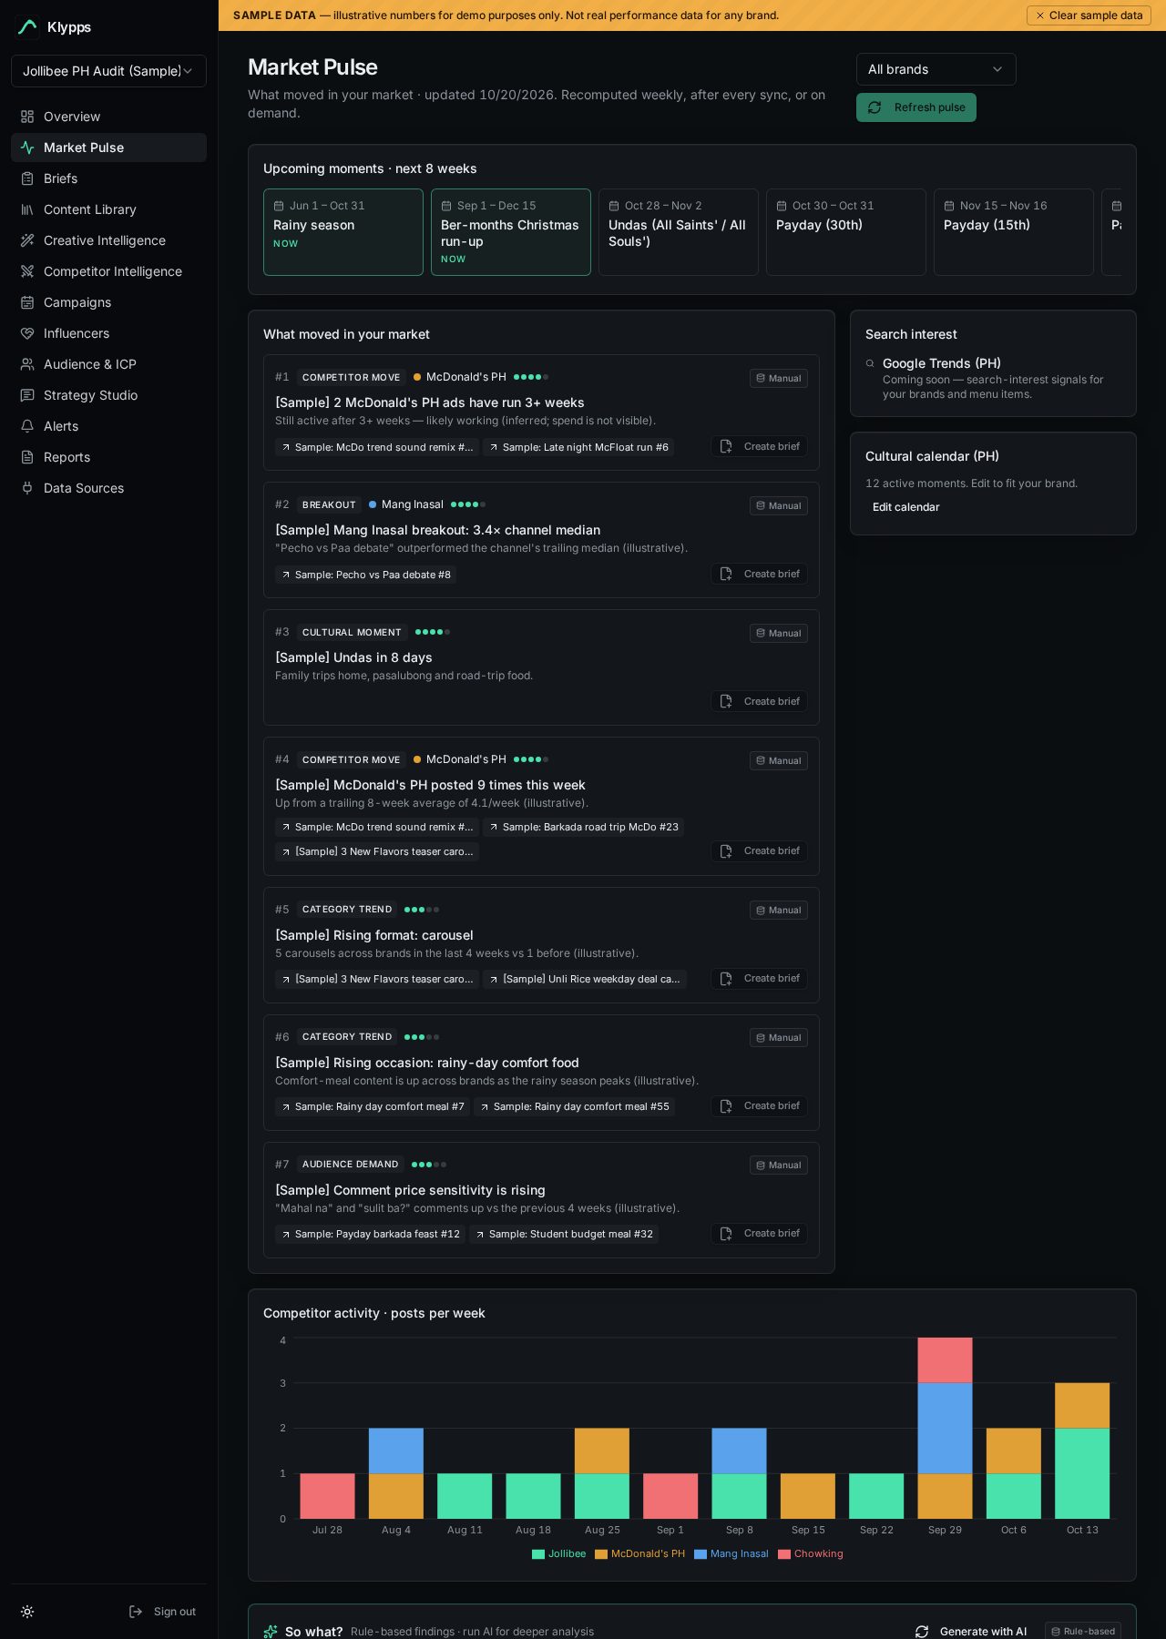
Task: Open link Sample: Pecho vs Paa debate #8
Action: pos(366,575)
